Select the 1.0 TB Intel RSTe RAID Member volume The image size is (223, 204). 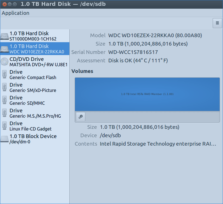[147, 94]
